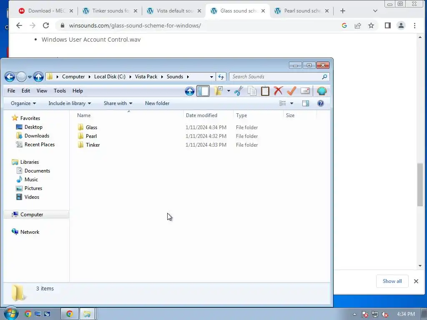Viewport: 427px width, 320px height.
Task: Expand the view options dropdown arrow
Action: tap(291, 103)
